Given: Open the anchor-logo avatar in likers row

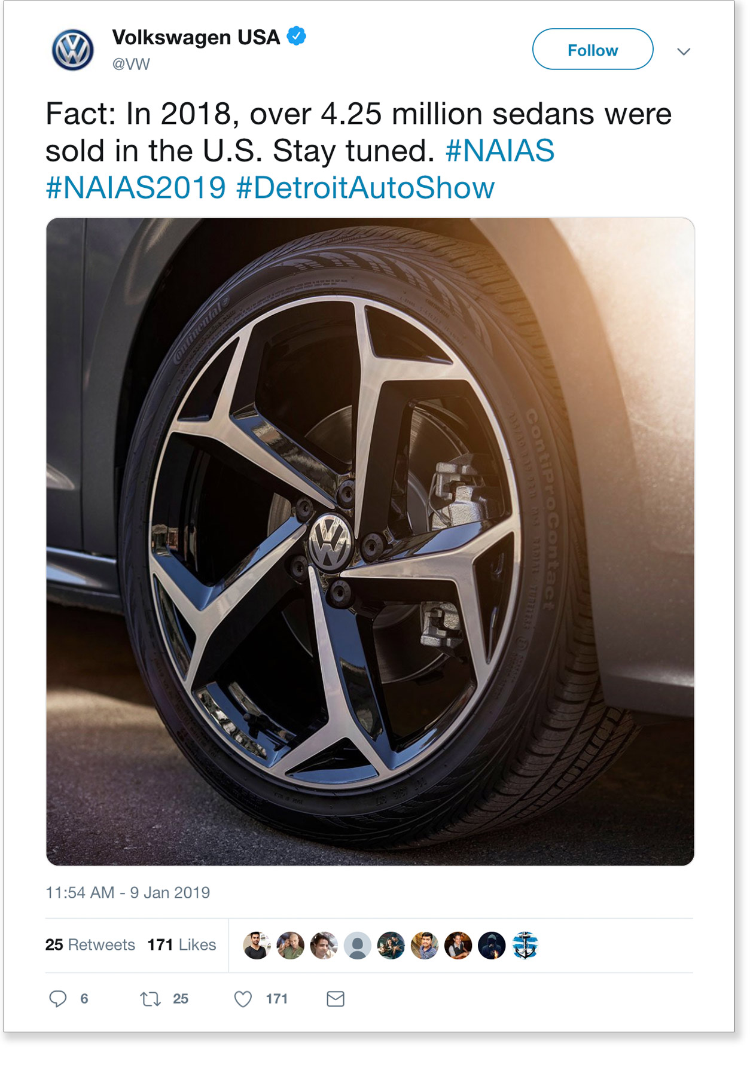Looking at the screenshot, I should point(525,946).
